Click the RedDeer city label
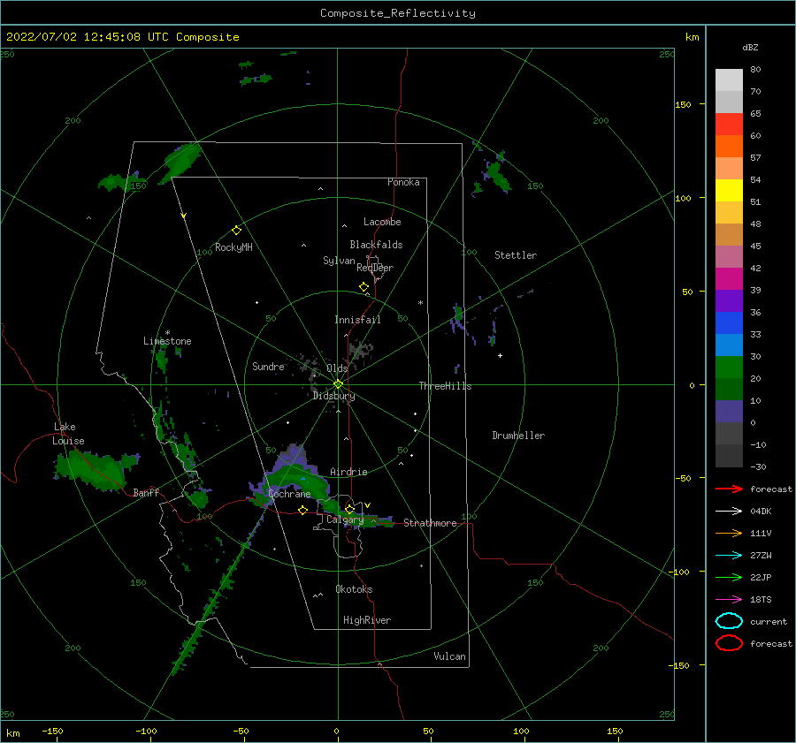The image size is (796, 743). [x=375, y=268]
